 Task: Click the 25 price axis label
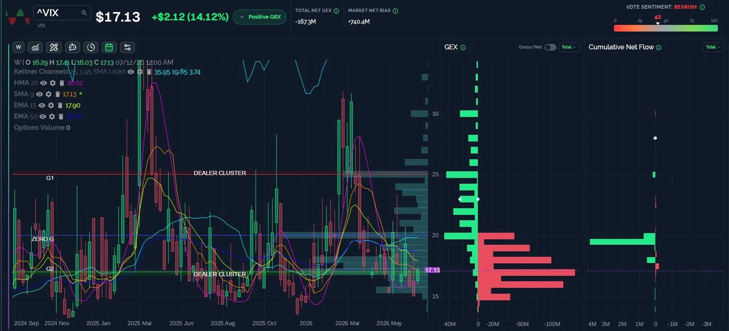coord(435,174)
